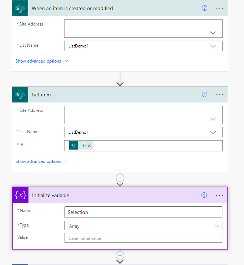This screenshot has height=265, width=244.
Task: Open ellipsis menu on Initialize variable card
Action: [219, 195]
